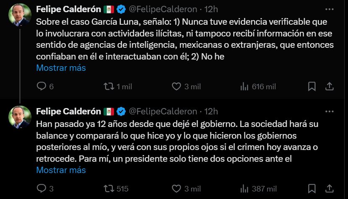Open Felipe Calderón's avatar on first tweet
This screenshot has height=199, width=348.
pyautogui.click(x=20, y=15)
